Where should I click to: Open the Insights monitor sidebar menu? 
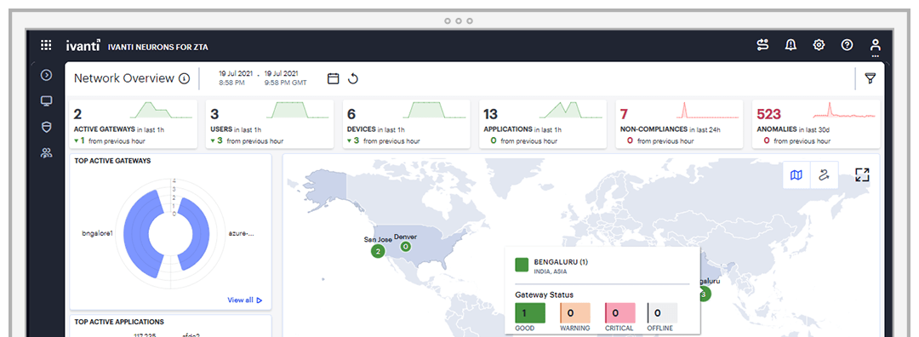(46, 101)
